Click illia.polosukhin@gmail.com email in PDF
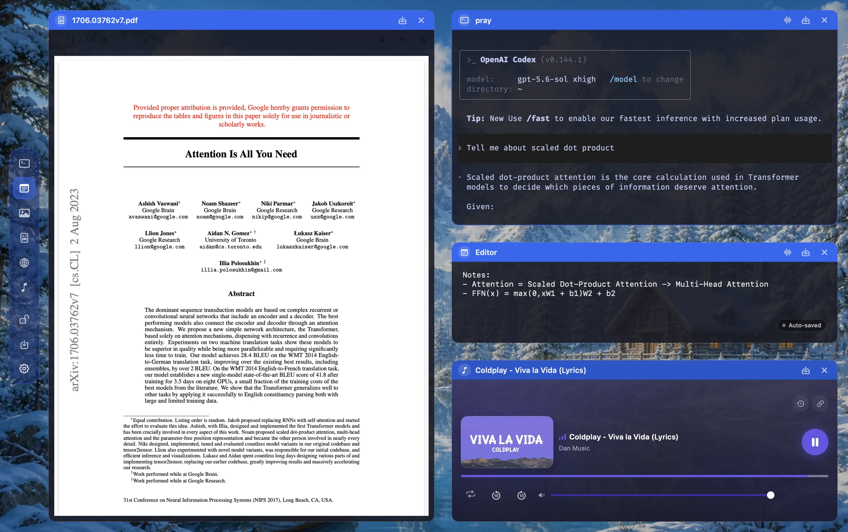Viewport: 848px width, 532px height. [x=241, y=270]
